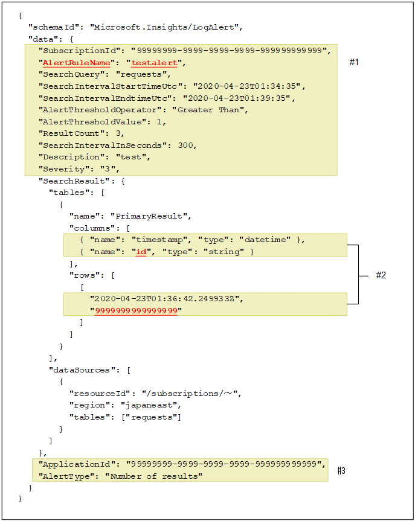This screenshot has height=521, width=415.
Task: Click the "region": "japaneast" line
Action: point(125,405)
